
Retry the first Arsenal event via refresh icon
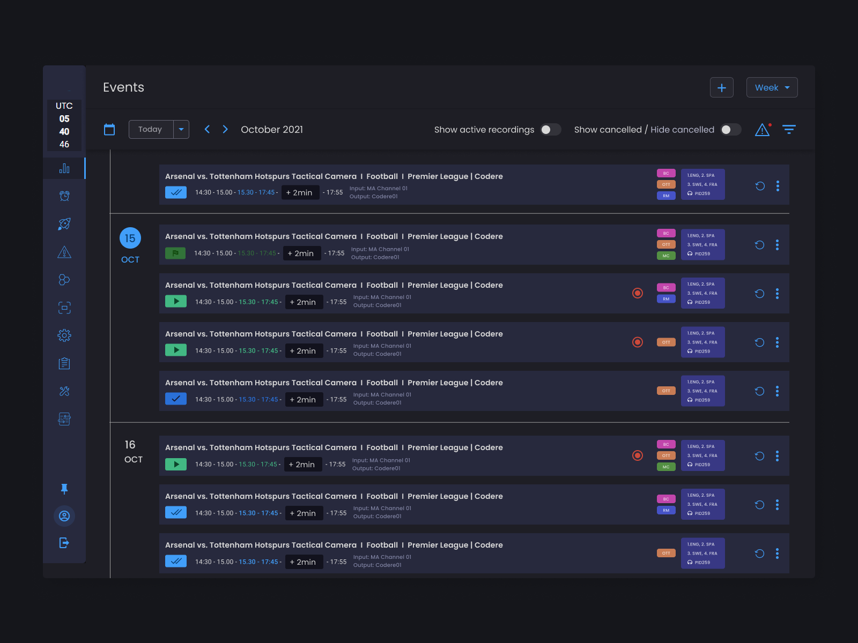pyautogui.click(x=759, y=185)
